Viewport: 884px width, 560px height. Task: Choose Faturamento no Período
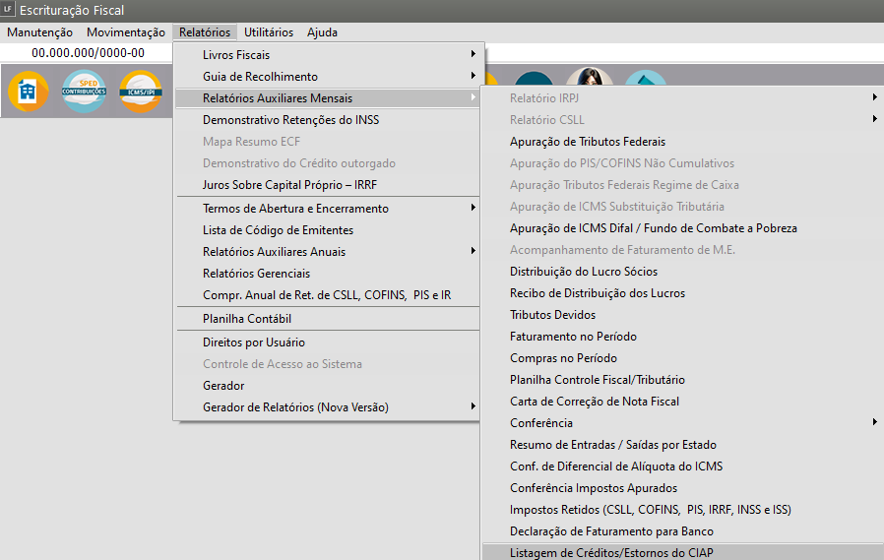point(573,337)
